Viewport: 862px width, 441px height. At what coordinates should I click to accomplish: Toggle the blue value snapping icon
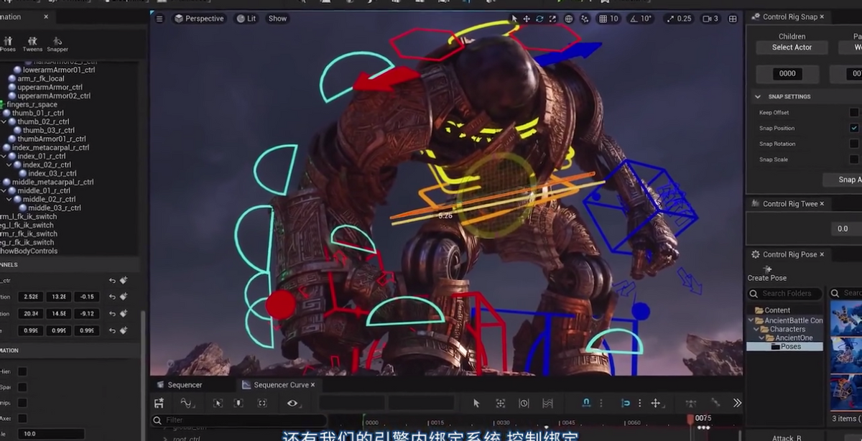626,404
